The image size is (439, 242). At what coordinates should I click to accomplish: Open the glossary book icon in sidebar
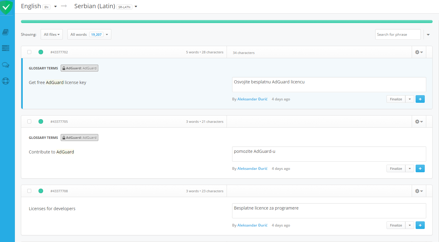point(5,32)
